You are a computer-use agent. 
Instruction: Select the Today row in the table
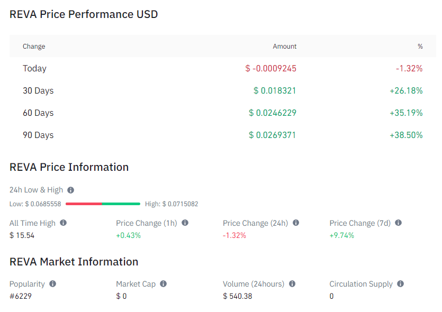click(34, 68)
